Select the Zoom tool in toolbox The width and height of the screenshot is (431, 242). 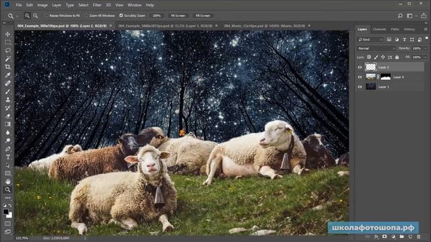[x=7, y=190]
